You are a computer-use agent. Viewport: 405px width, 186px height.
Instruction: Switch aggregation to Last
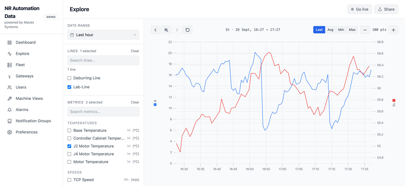[x=319, y=30]
